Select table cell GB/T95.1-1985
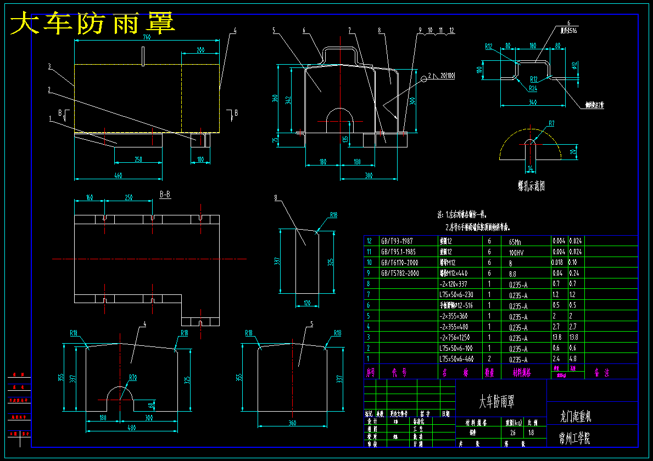This screenshot has height=461, width=653. point(398,252)
